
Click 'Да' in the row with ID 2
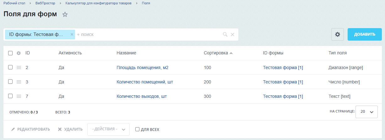click(61, 67)
